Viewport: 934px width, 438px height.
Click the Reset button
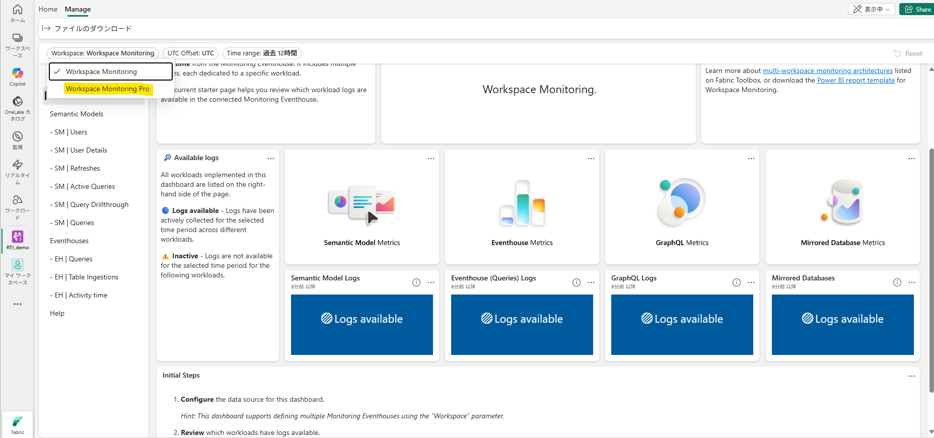tap(908, 53)
